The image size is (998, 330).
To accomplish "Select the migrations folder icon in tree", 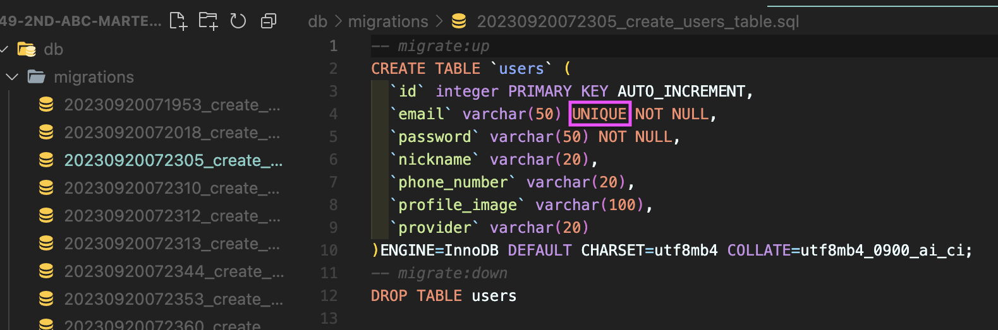I will coord(36,77).
